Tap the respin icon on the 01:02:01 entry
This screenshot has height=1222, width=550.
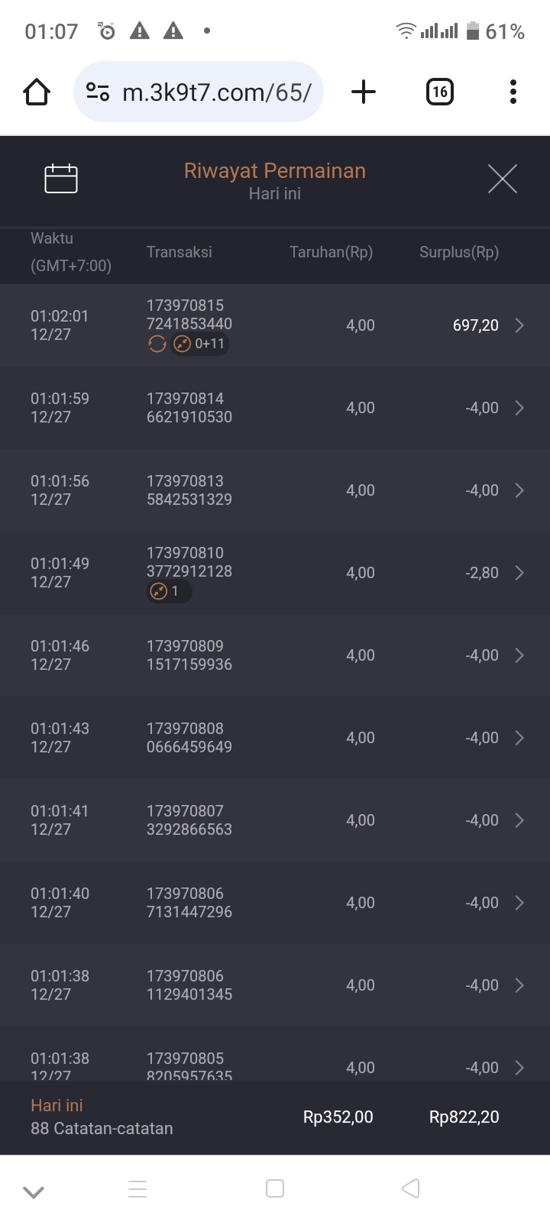pyautogui.click(x=157, y=344)
